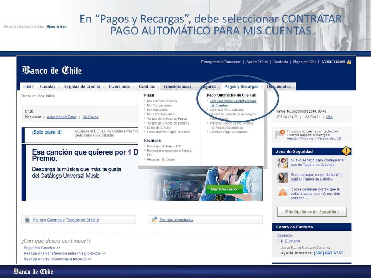Click Mis Claves link
The height and width of the screenshot is (278, 371).
[90, 117]
